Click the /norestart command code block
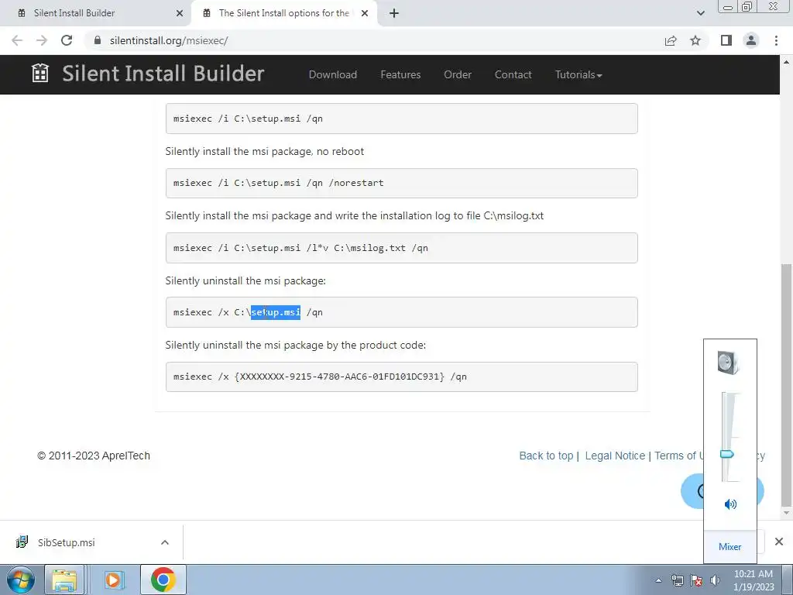793x595 pixels. 402,183
